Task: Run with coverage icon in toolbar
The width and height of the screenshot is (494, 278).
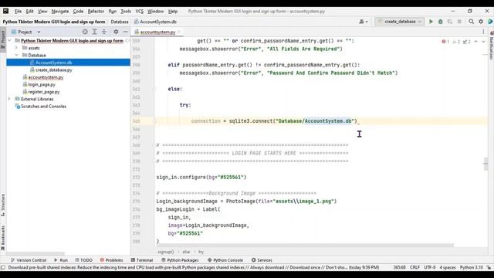Action: click(450, 22)
